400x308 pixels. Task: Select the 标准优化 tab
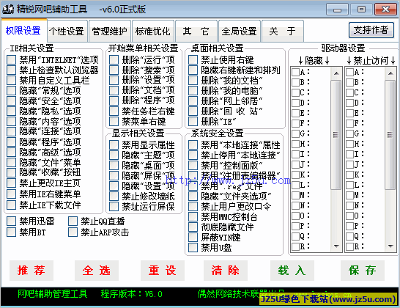point(153,32)
